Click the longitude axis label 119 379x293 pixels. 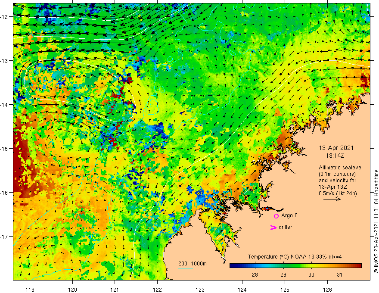[30, 290]
